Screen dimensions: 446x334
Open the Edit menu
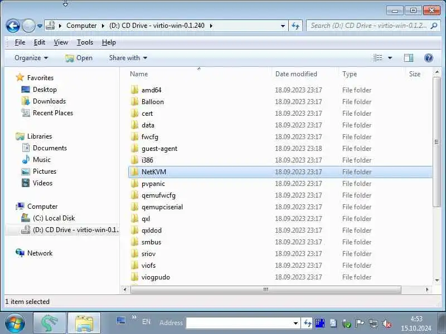pos(39,42)
